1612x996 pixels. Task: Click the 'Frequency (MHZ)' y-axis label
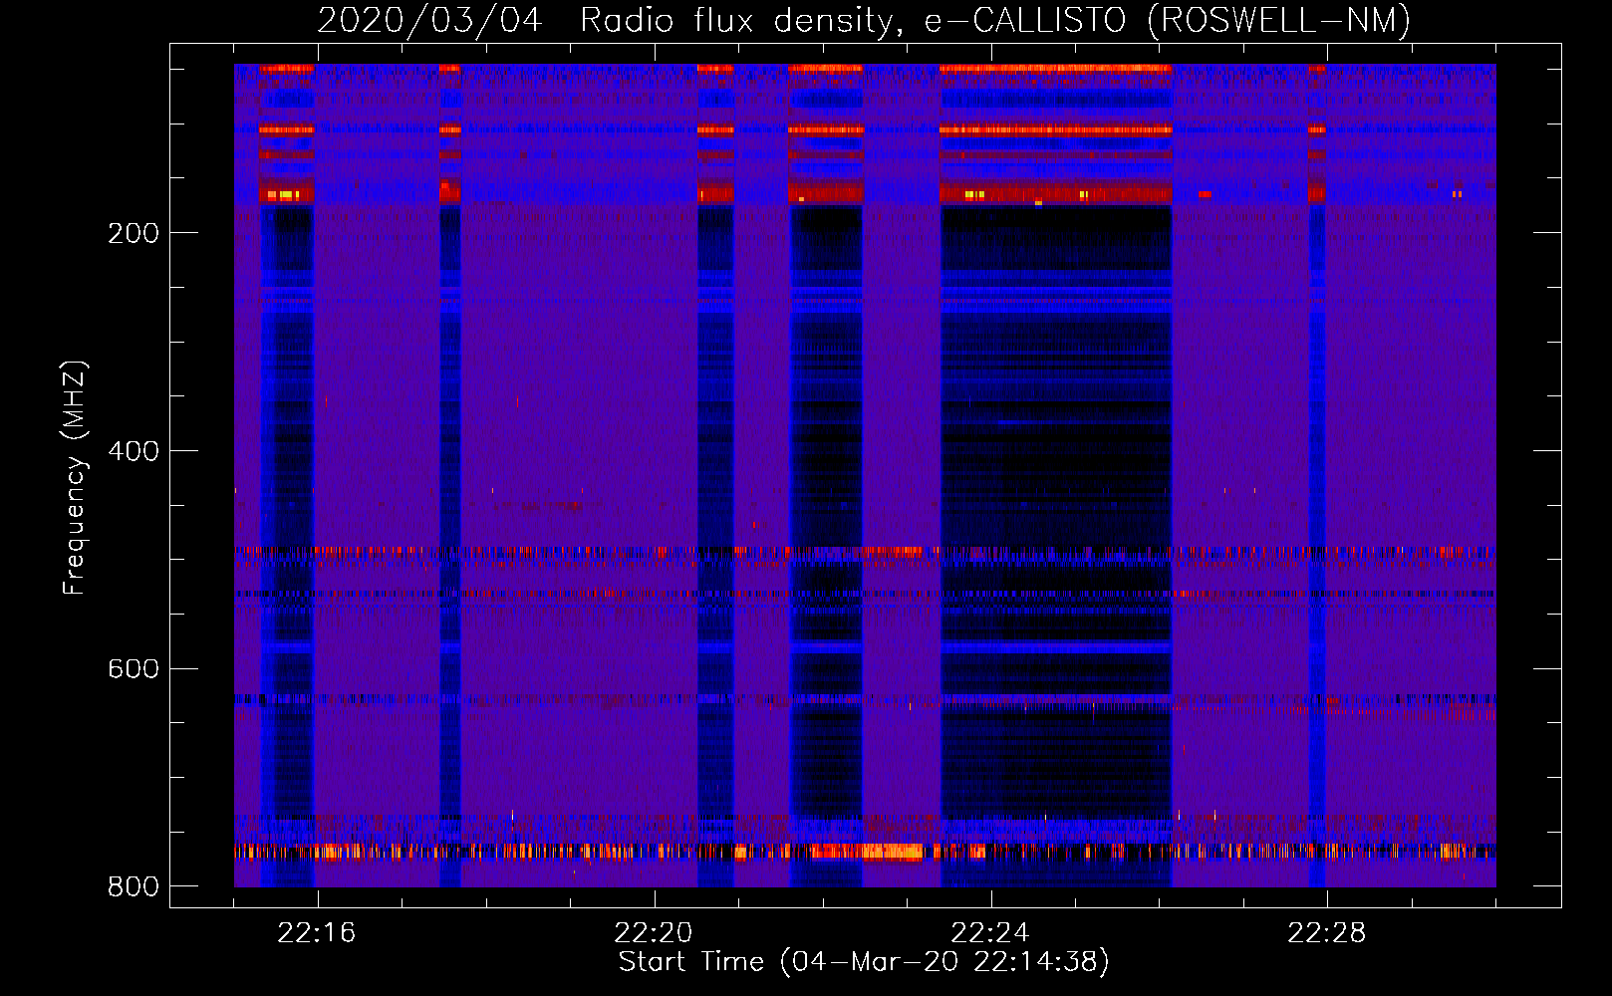click(74, 478)
